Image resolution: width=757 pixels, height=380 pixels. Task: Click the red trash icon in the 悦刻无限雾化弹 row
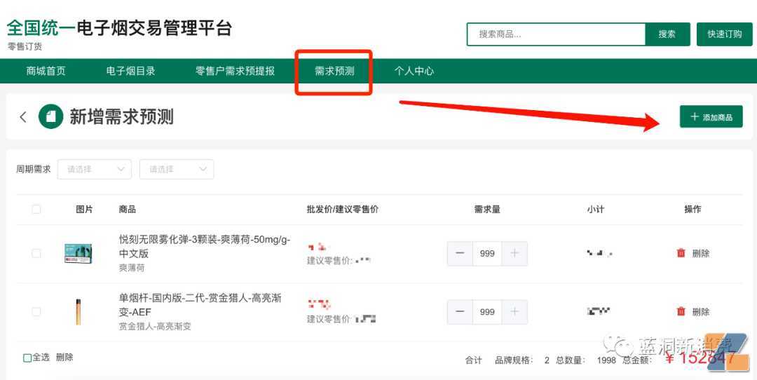pos(681,253)
